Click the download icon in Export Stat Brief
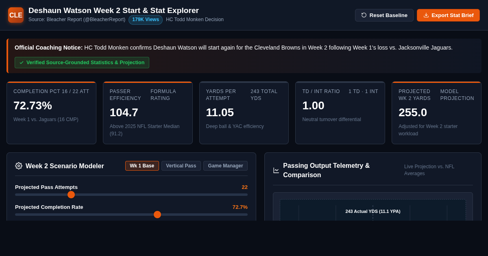This screenshot has width=488, height=256. coord(426,15)
